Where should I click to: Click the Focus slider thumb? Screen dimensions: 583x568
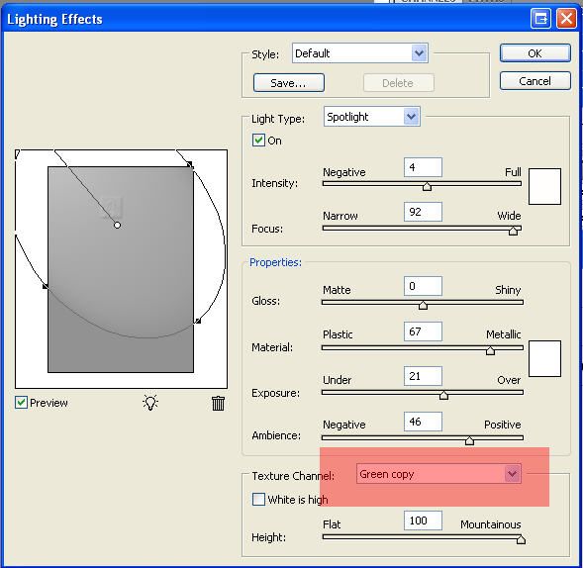pyautogui.click(x=513, y=231)
